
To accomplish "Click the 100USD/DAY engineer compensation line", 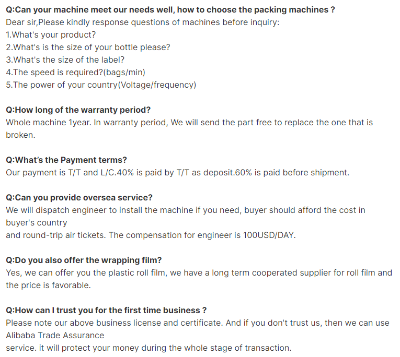I will click(151, 235).
